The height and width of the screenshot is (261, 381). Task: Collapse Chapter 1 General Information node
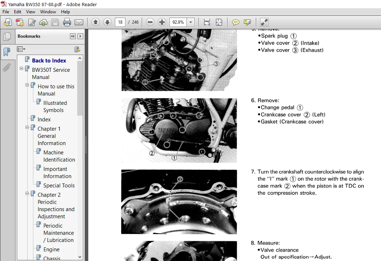pyautogui.click(x=27, y=127)
